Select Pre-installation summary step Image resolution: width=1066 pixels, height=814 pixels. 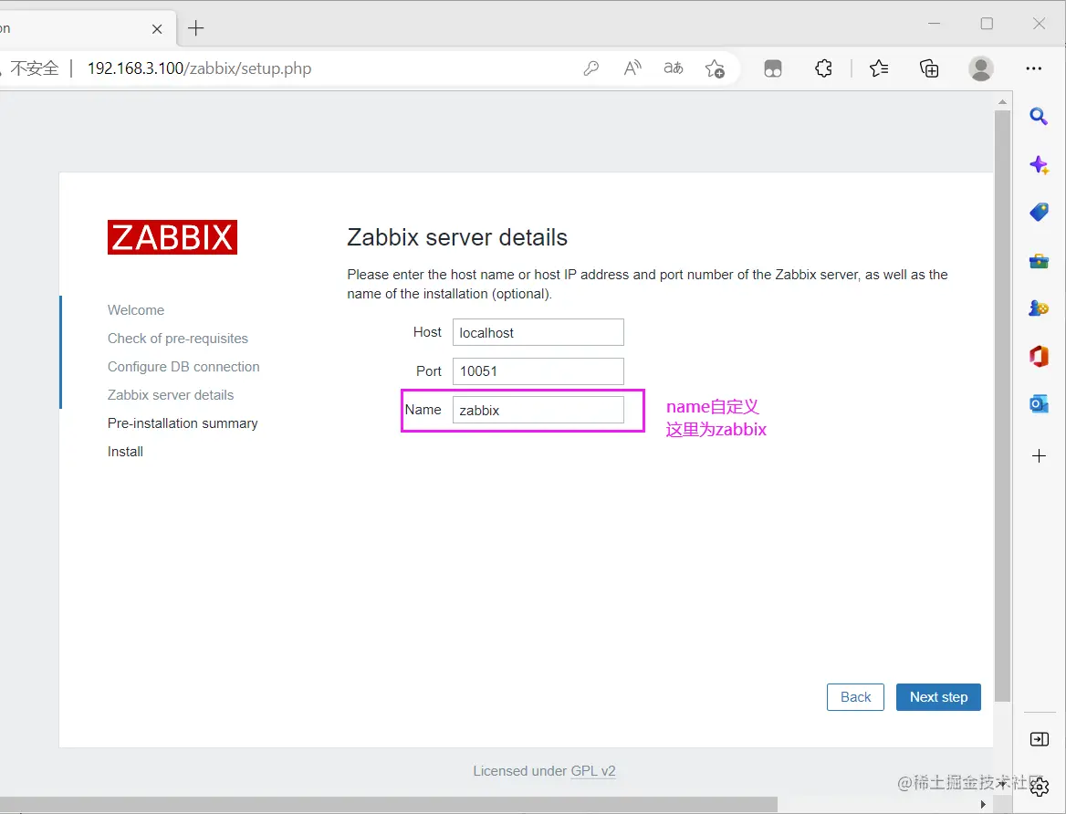[x=183, y=423]
